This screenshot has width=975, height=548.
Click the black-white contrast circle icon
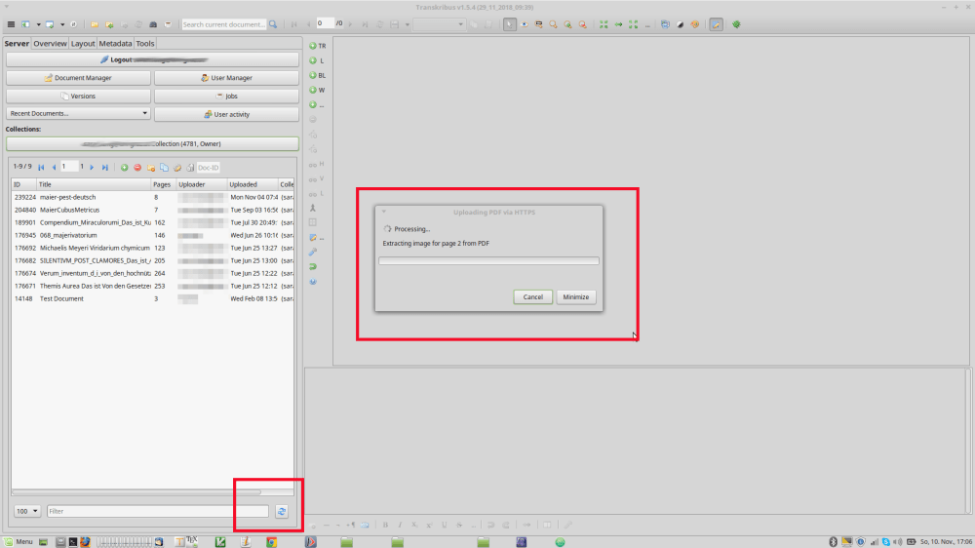tap(681, 24)
